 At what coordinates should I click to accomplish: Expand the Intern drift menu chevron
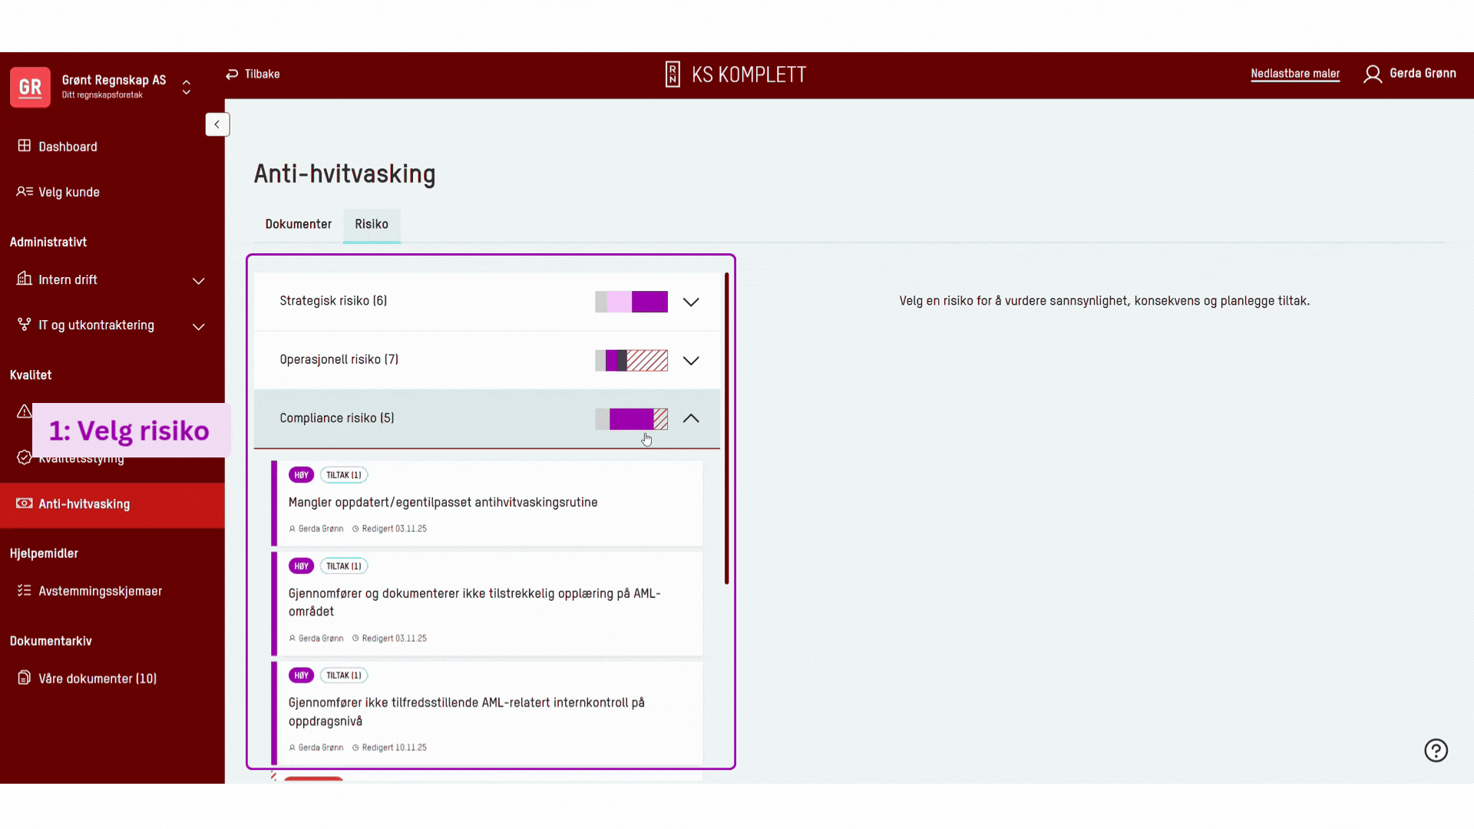(199, 280)
